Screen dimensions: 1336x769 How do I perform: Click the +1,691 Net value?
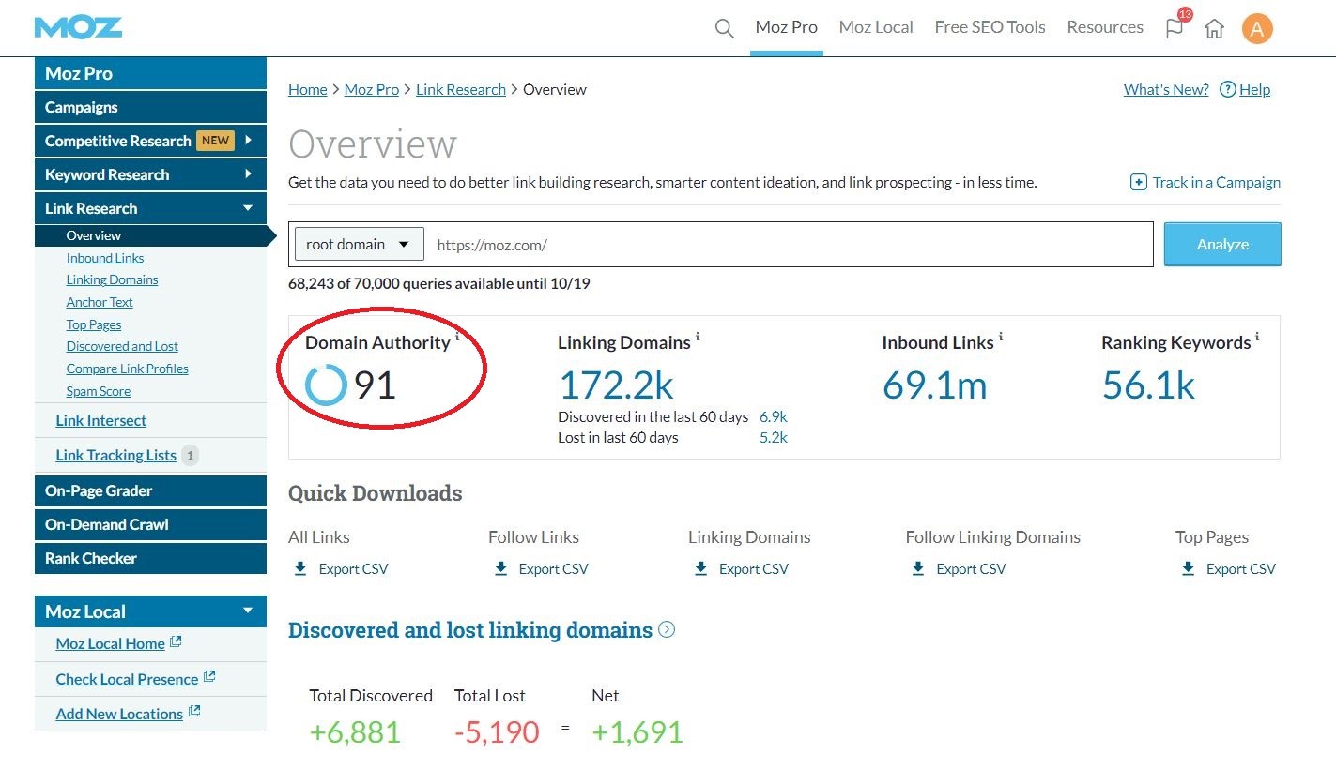point(637,732)
